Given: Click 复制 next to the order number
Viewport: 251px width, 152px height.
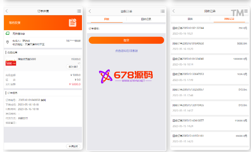Looking at the screenshot, I should click(x=44, y=100).
